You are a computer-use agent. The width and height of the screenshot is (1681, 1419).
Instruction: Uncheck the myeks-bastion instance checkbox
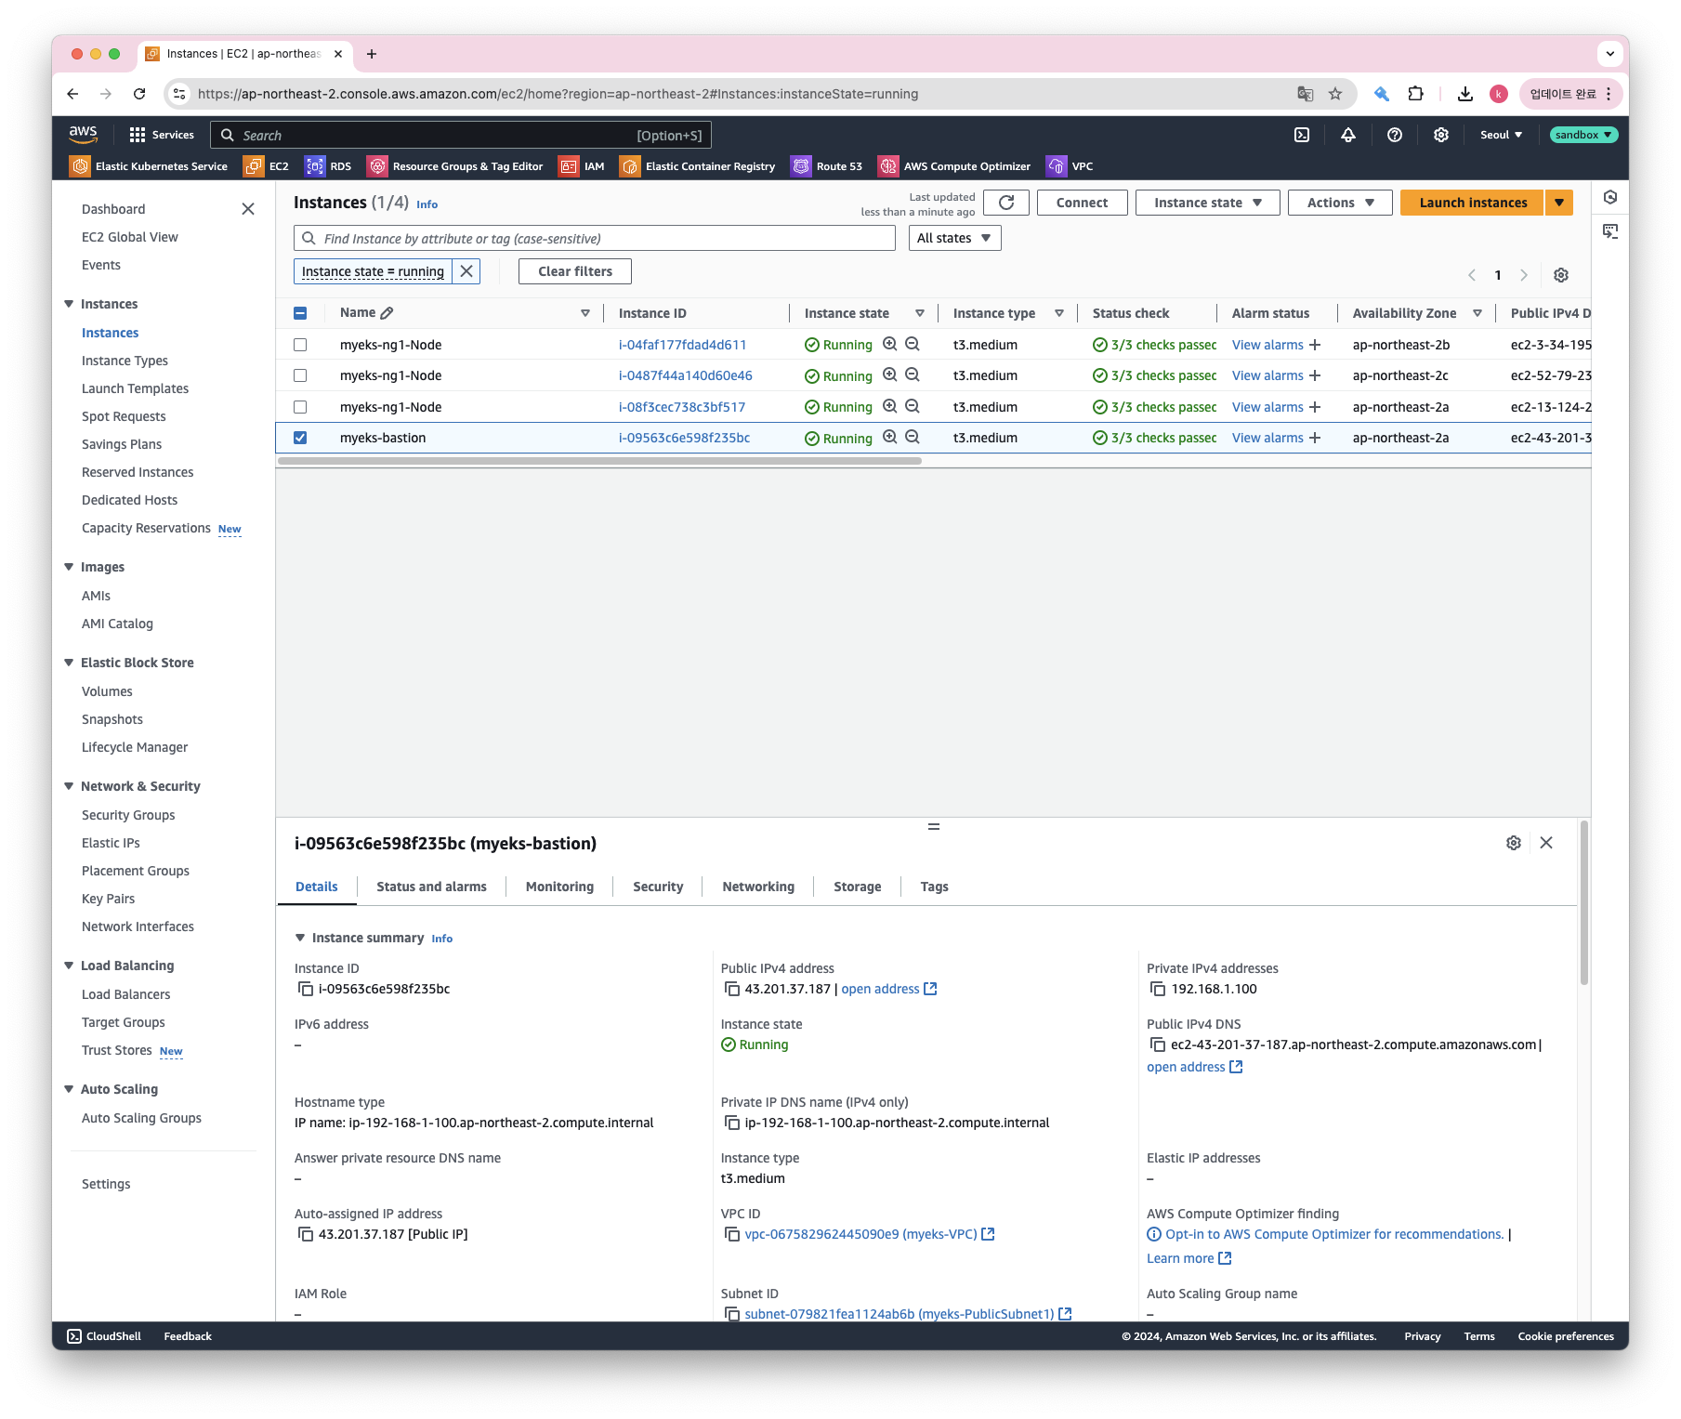point(300,438)
